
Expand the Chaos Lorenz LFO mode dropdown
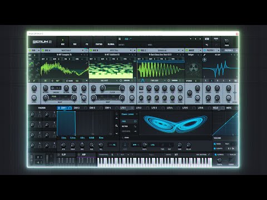tap(129, 114)
